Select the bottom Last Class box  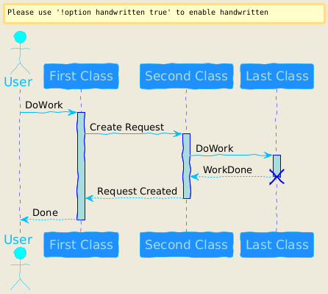277,245
